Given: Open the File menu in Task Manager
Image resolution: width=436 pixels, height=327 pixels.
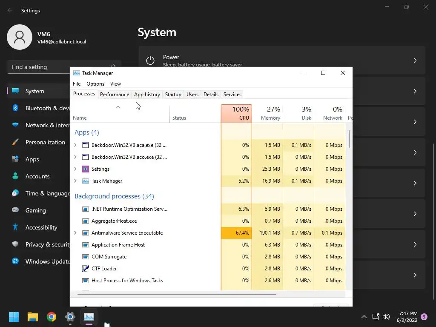Looking at the screenshot, I should coord(77,84).
